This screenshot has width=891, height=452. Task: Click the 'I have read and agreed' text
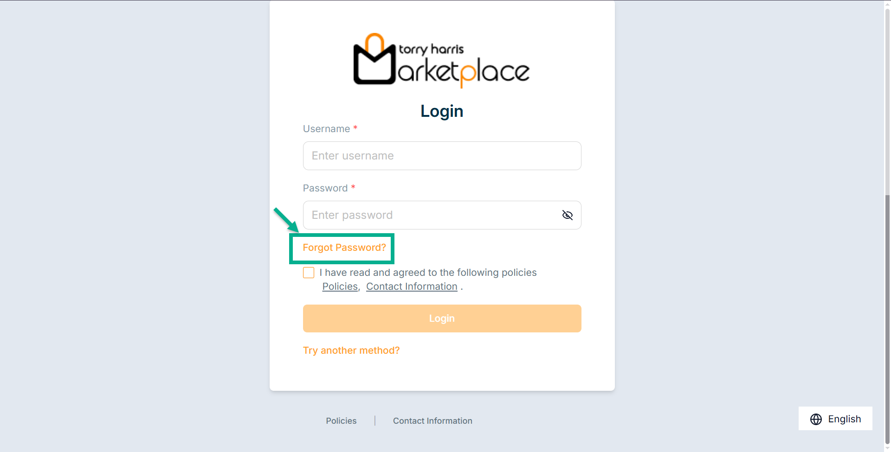coord(428,273)
